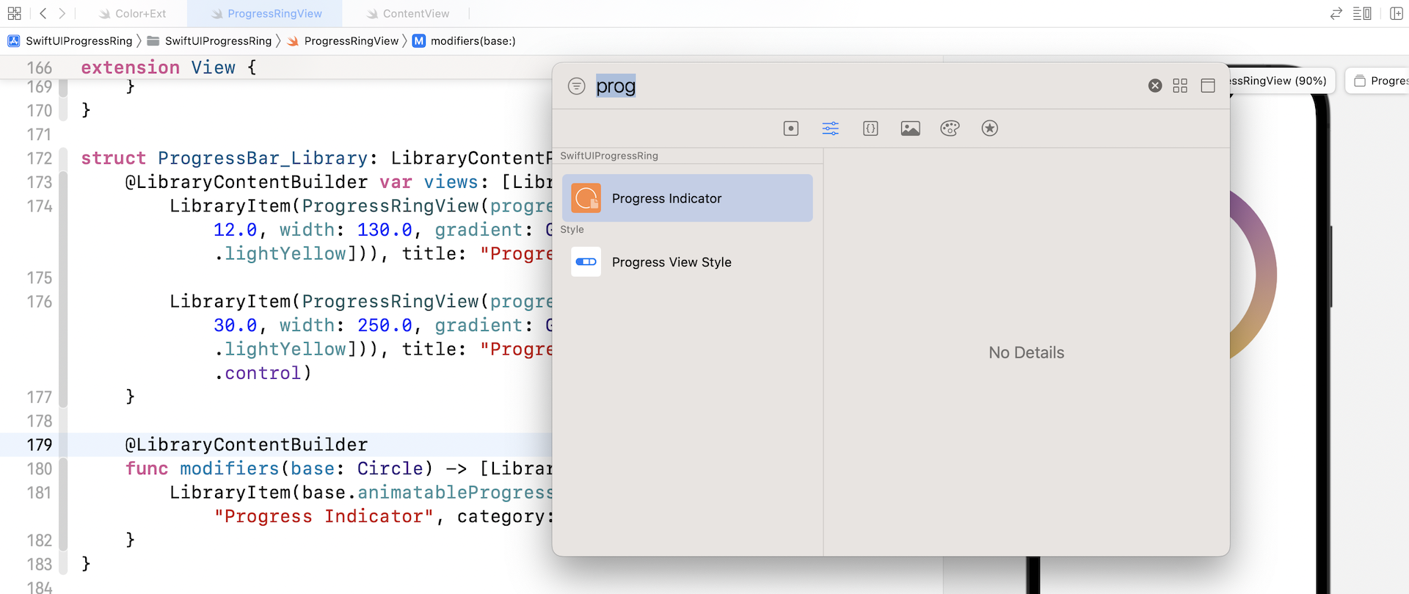
Task: Open the ContentView tab
Action: pos(407,13)
